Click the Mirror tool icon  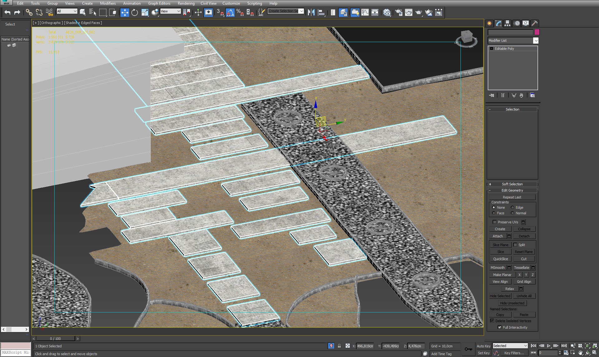pos(311,12)
